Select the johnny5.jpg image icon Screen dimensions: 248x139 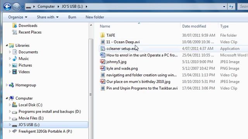103,62
